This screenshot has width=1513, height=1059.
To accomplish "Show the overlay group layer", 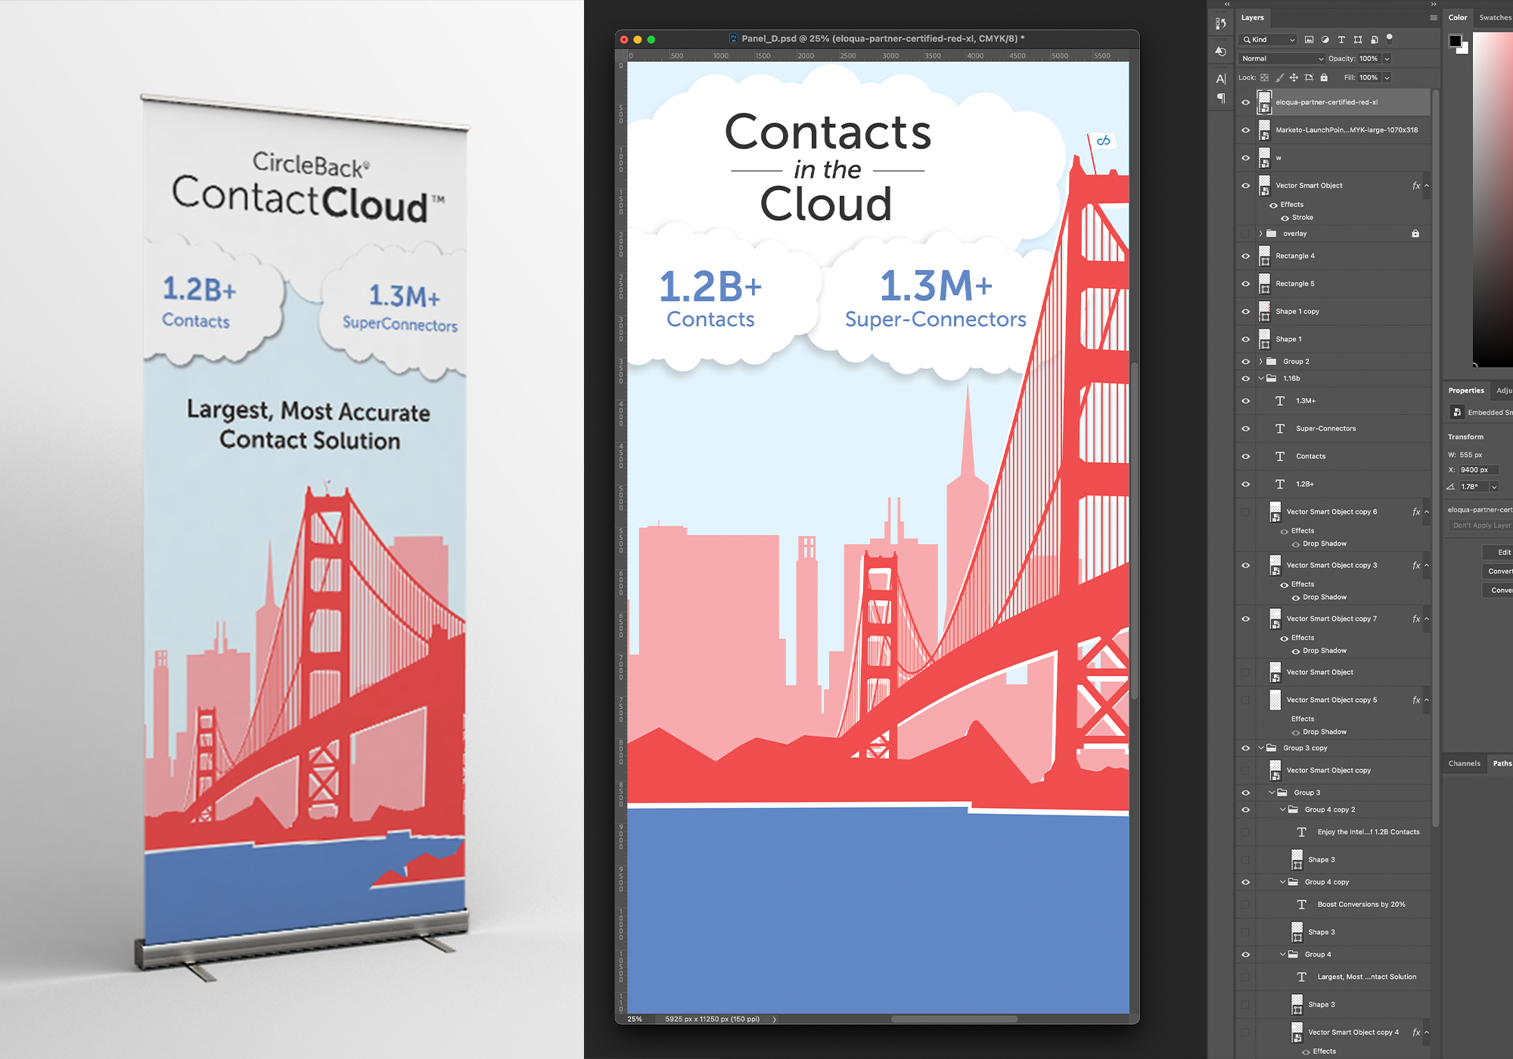I will [x=1245, y=234].
